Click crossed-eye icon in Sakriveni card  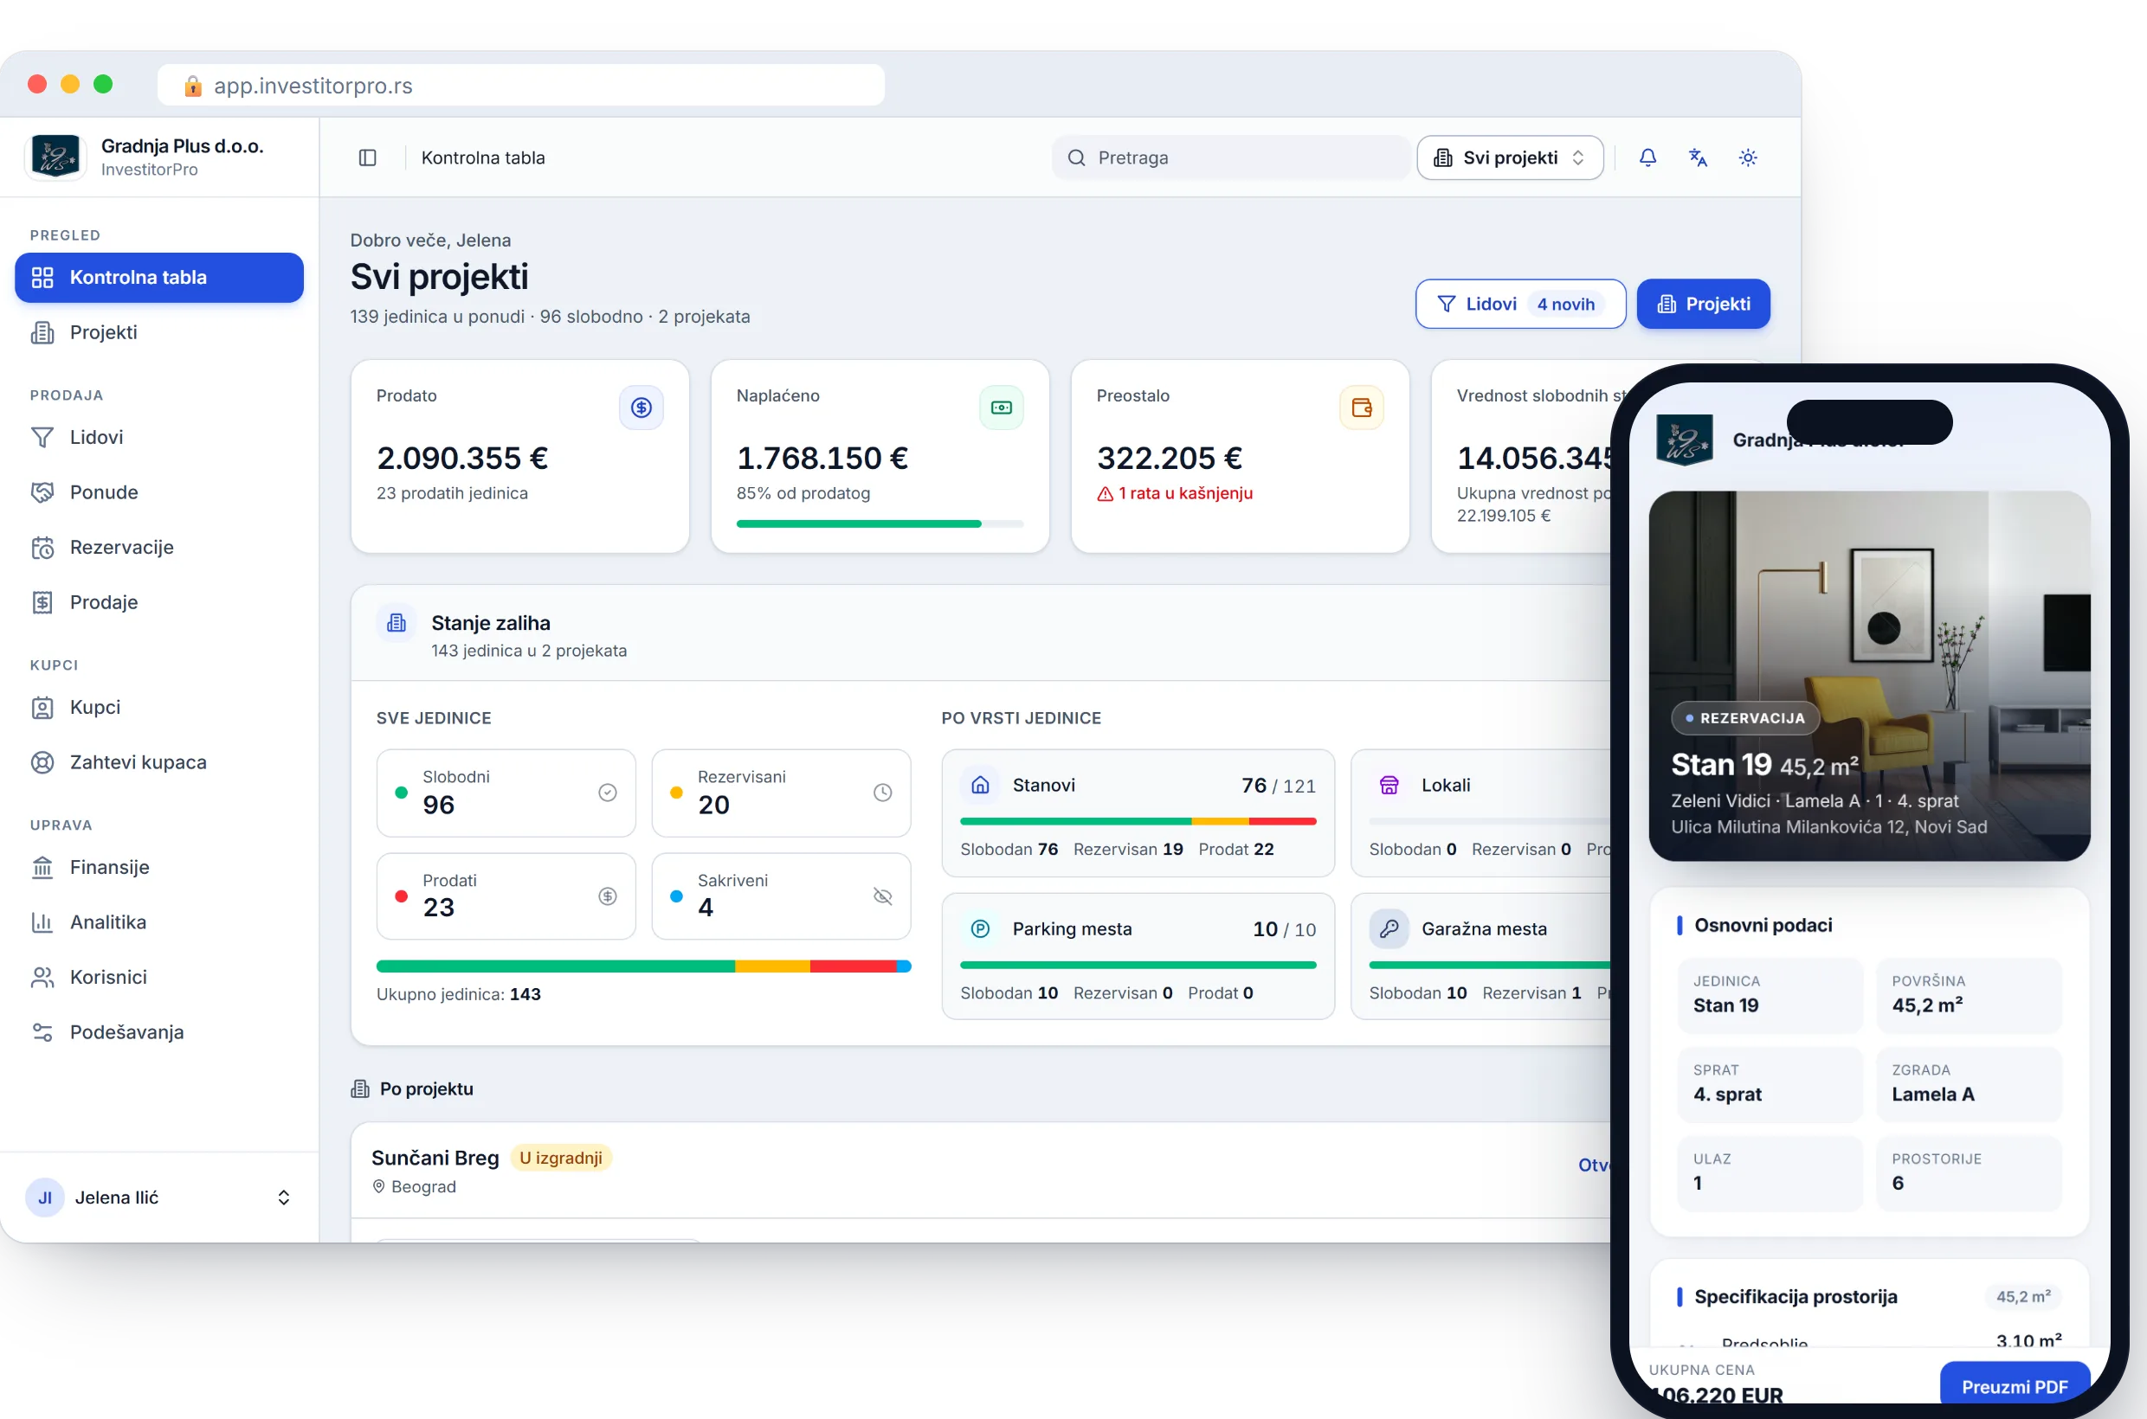point(883,896)
